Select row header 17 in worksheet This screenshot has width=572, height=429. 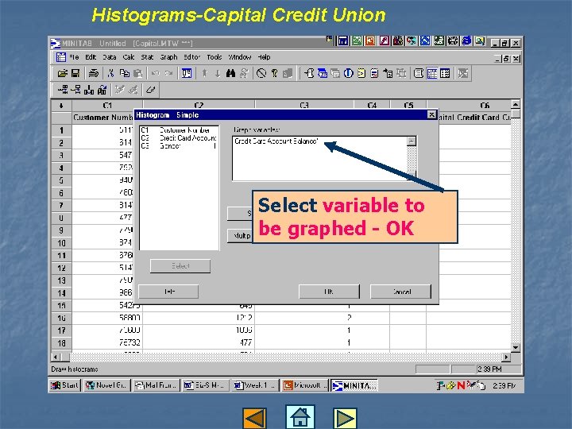[x=61, y=330]
